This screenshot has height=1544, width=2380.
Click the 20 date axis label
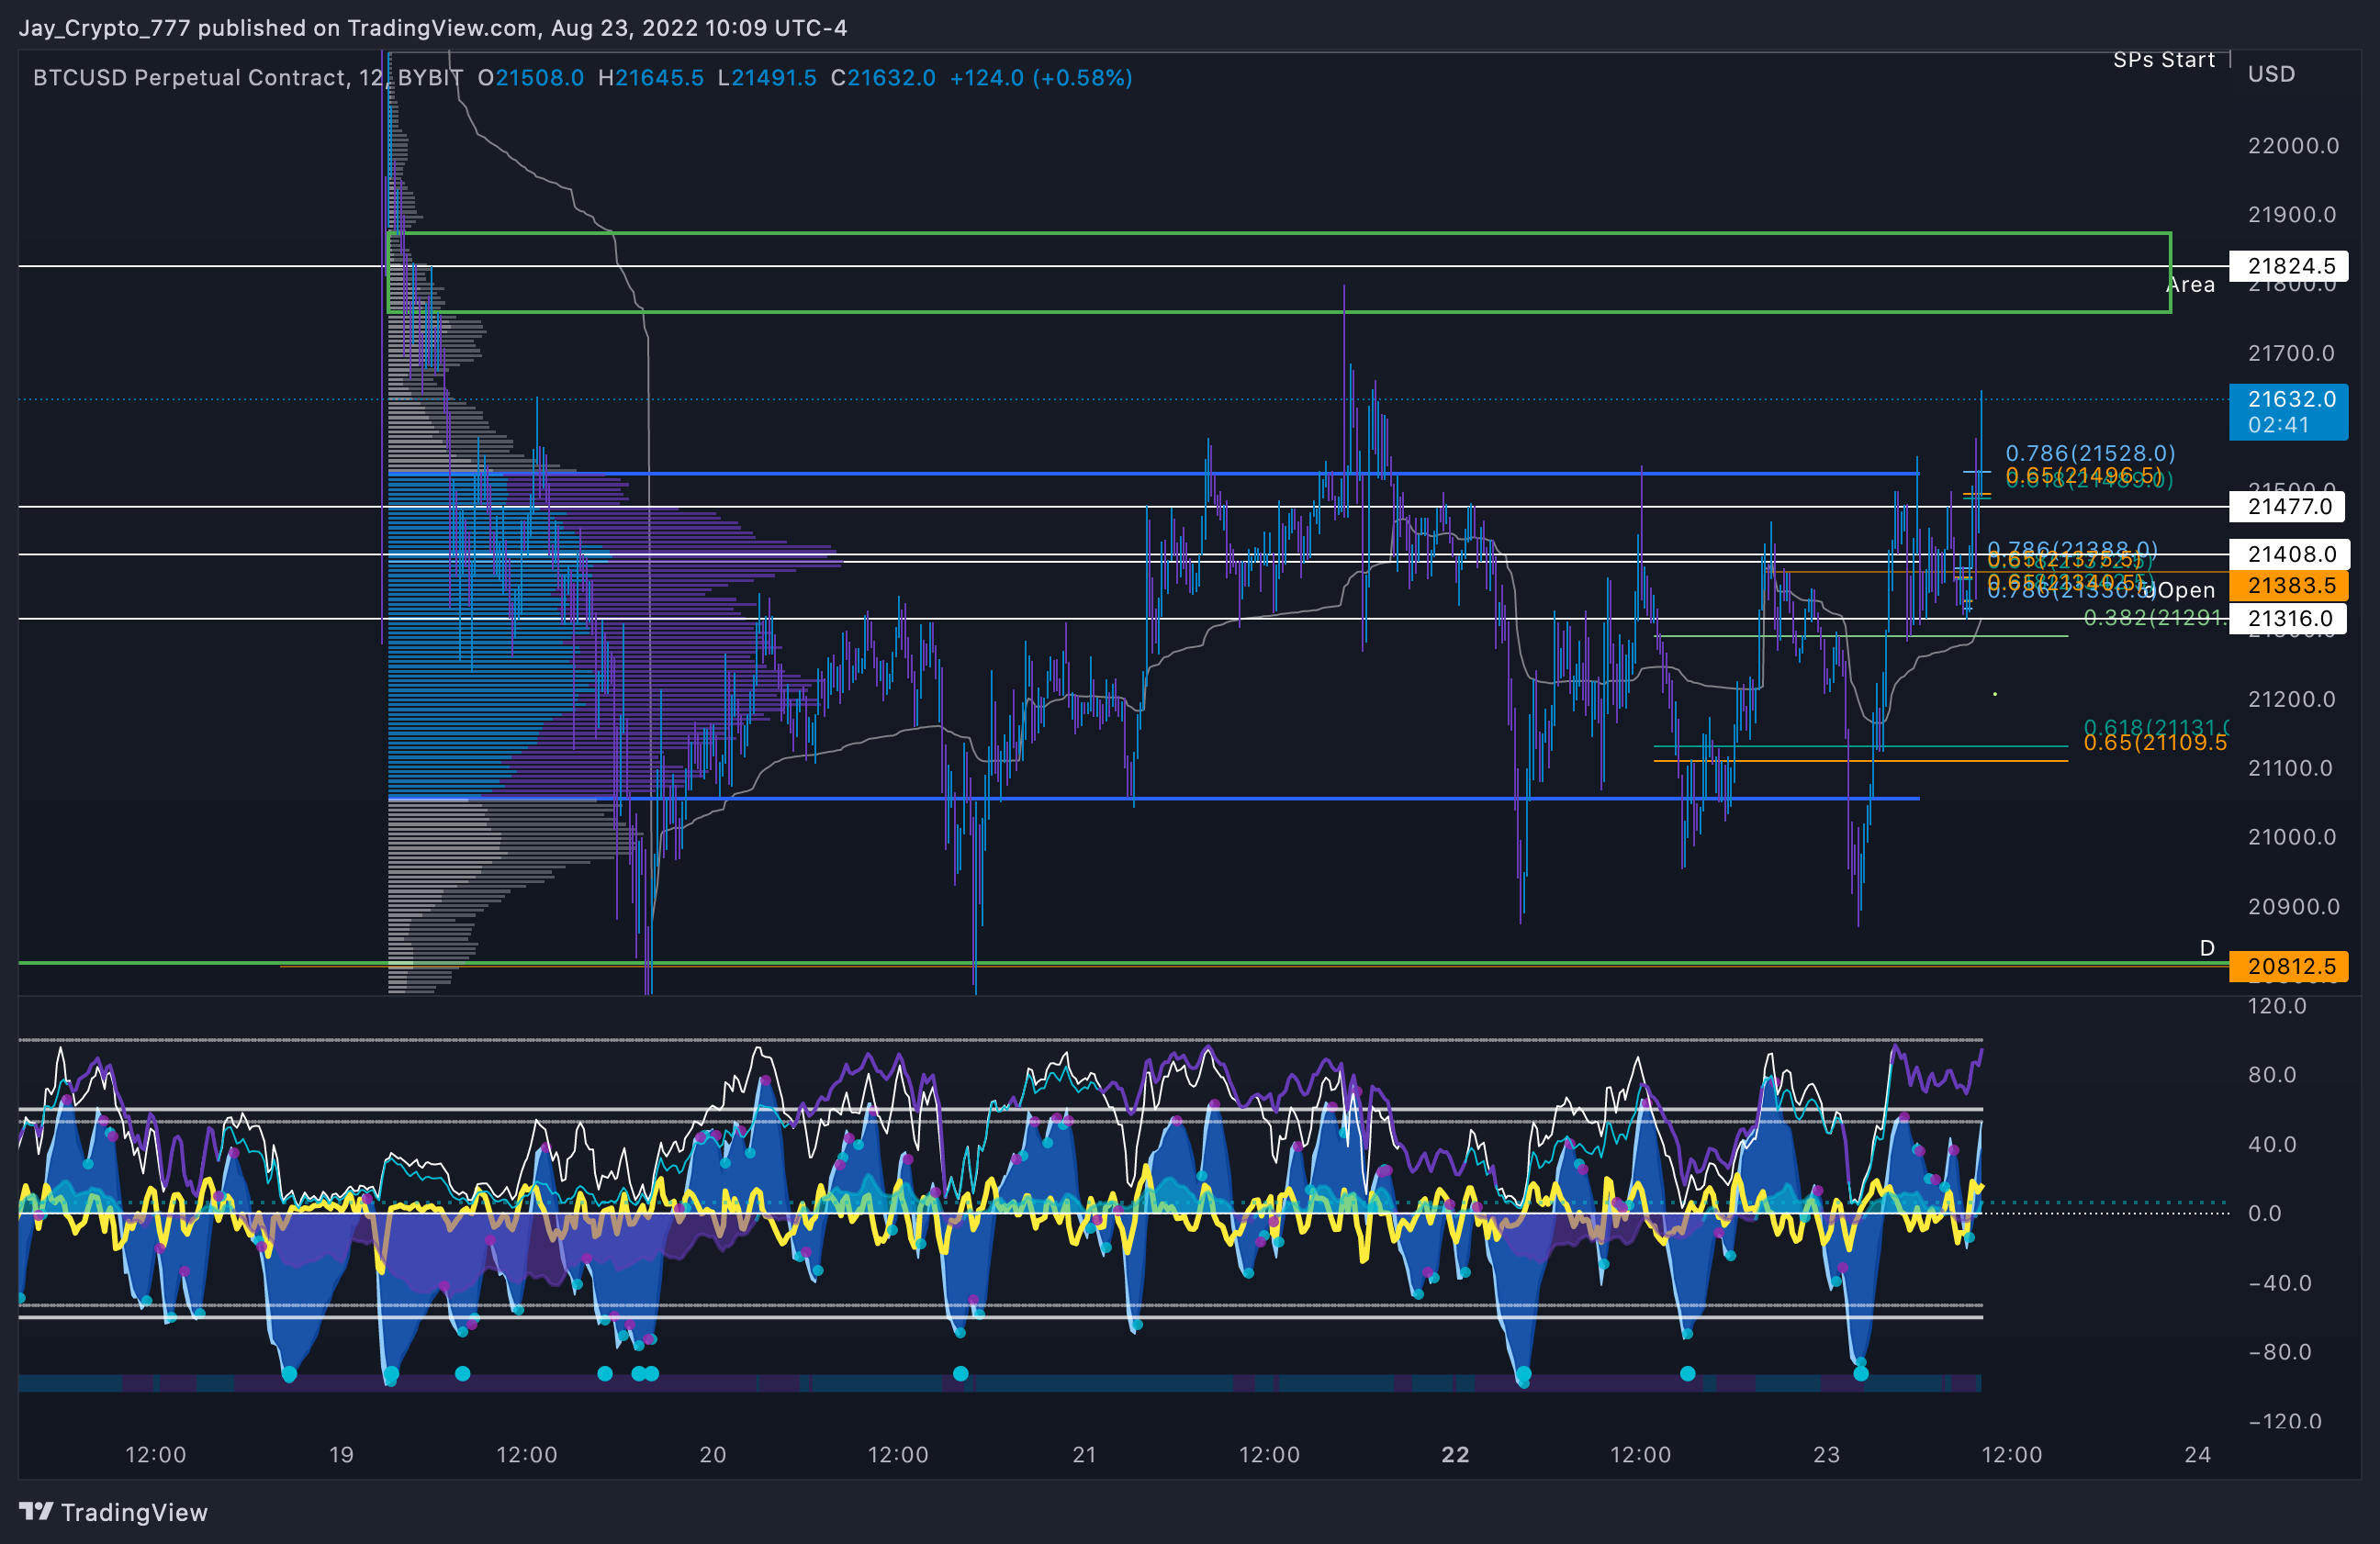[x=713, y=1455]
